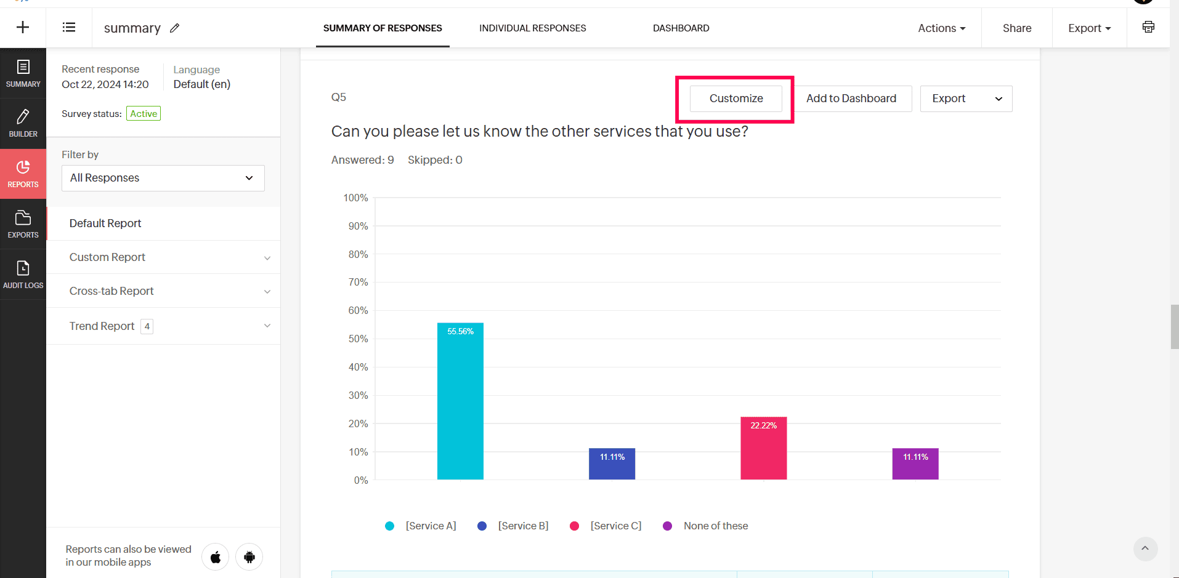Open the Reports sidebar section
The width and height of the screenshot is (1179, 578).
point(23,174)
